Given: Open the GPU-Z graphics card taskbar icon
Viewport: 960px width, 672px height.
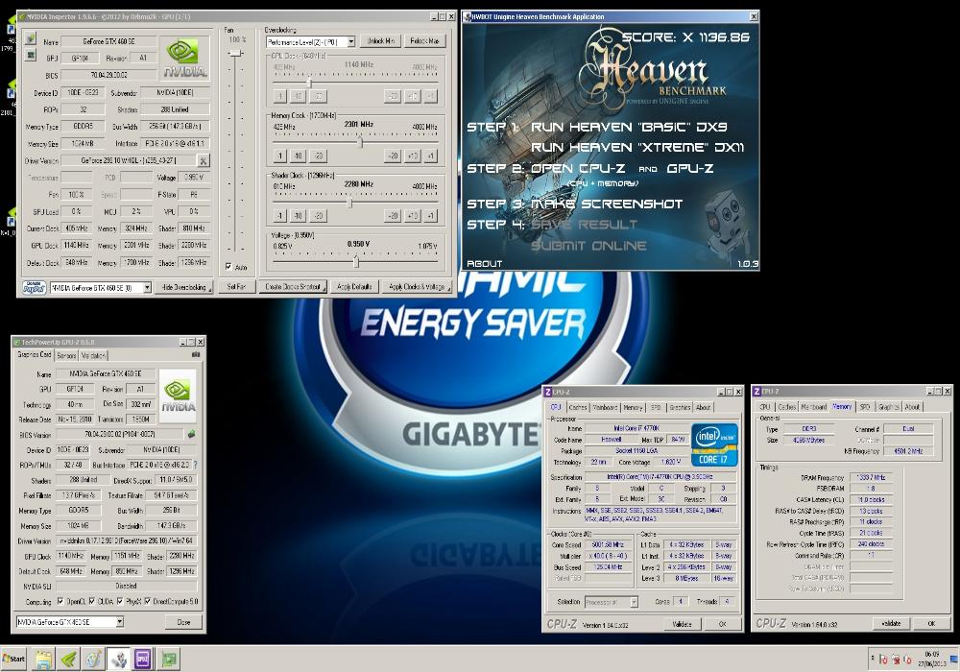Looking at the screenshot, I should 169,660.
